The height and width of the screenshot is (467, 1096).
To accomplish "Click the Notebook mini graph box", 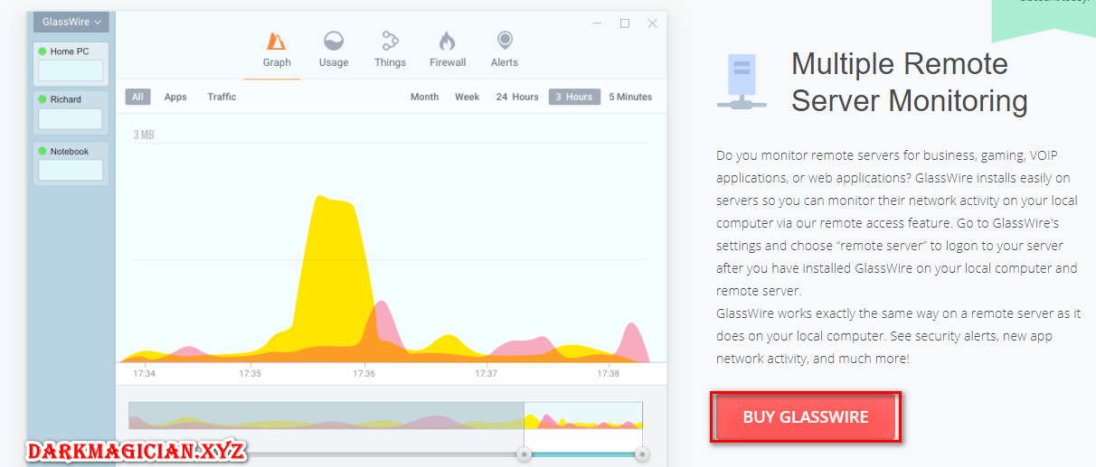I will (x=71, y=170).
